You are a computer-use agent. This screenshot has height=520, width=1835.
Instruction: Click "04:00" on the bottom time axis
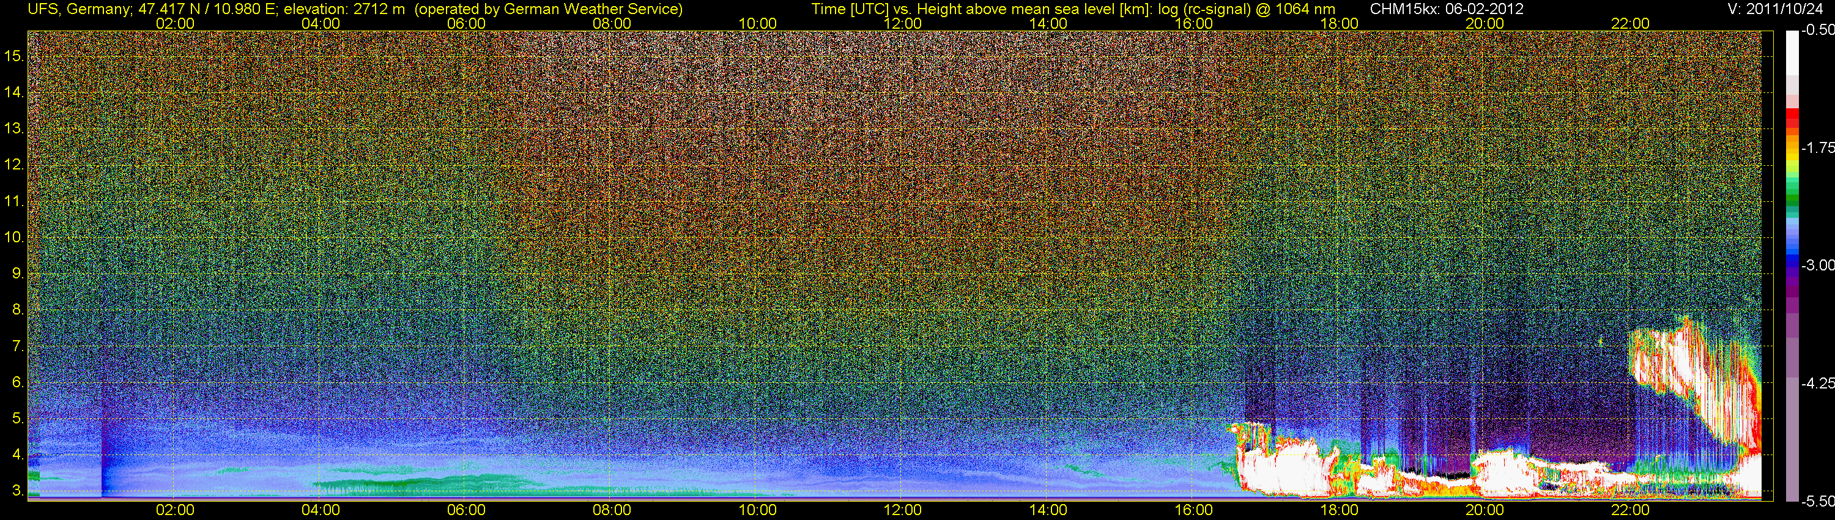coord(321,510)
